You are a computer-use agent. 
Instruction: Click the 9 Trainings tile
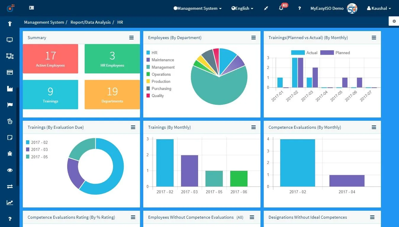(50, 94)
